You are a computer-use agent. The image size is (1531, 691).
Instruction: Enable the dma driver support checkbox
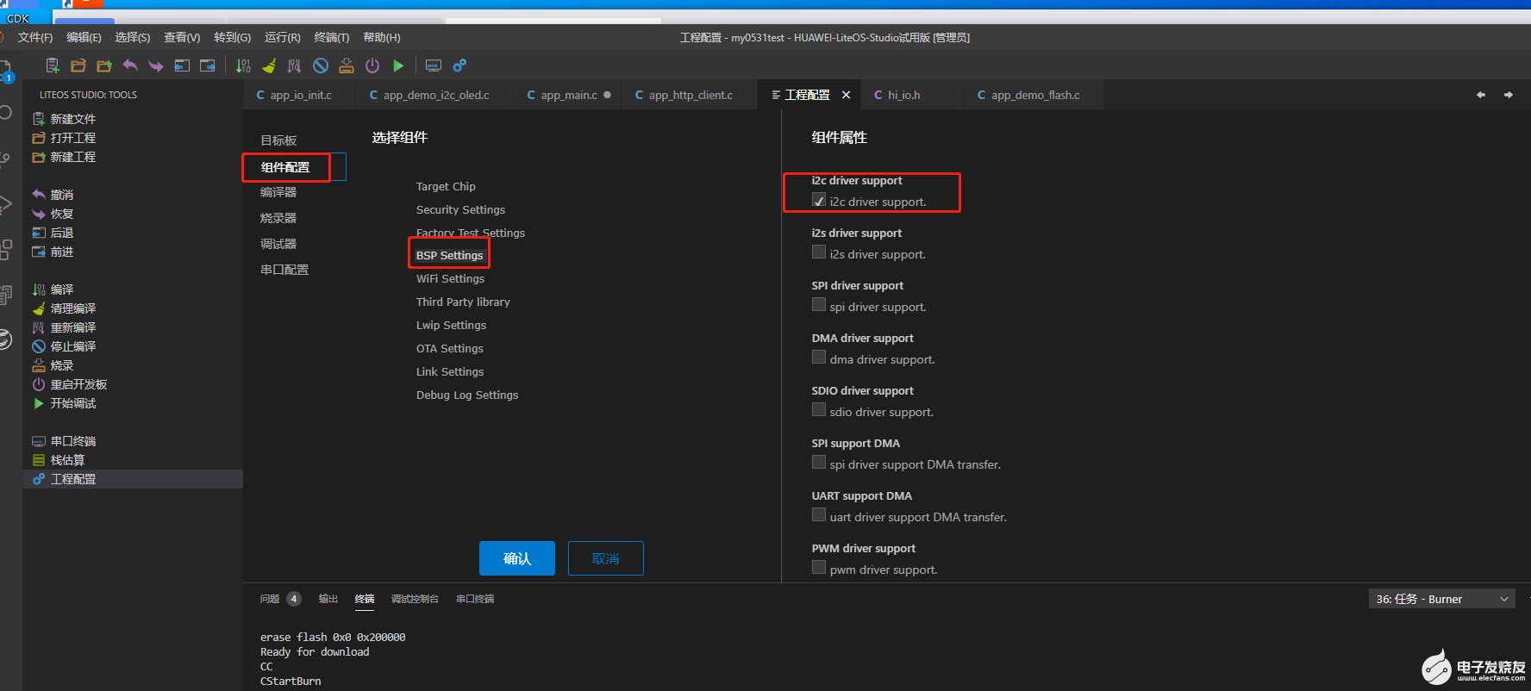pos(819,357)
